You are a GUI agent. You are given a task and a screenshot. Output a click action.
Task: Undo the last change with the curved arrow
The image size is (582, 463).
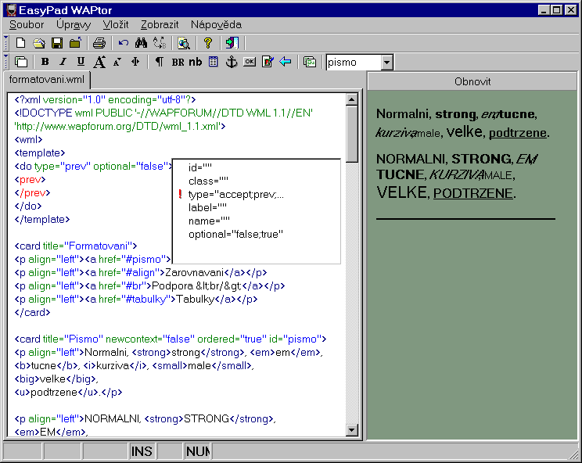pyautogui.click(x=124, y=43)
